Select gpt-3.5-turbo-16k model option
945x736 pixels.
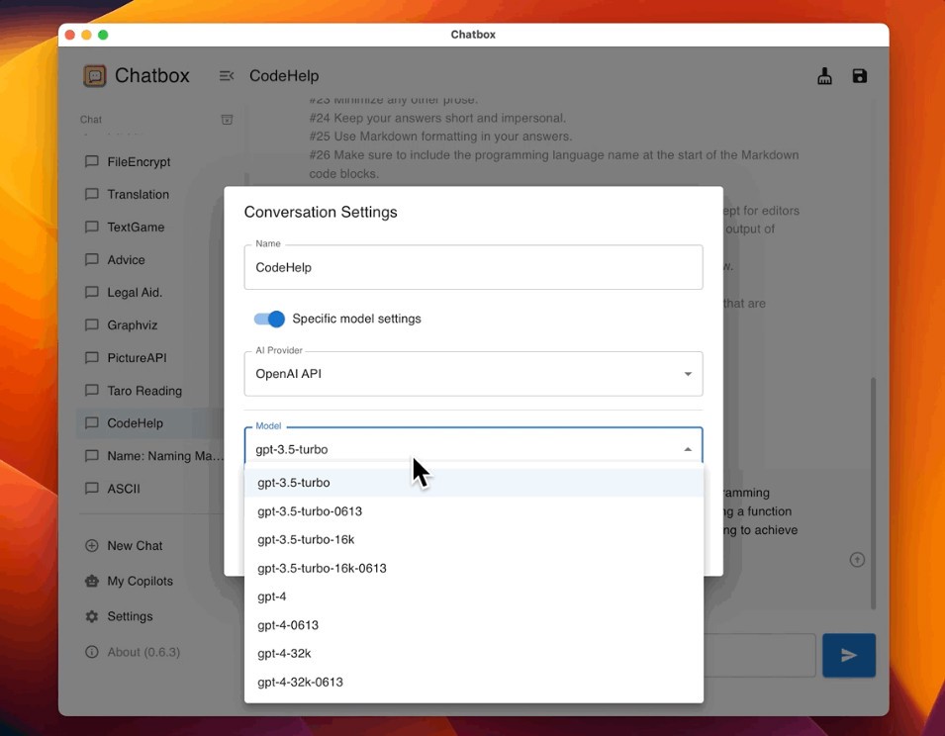pyautogui.click(x=474, y=540)
